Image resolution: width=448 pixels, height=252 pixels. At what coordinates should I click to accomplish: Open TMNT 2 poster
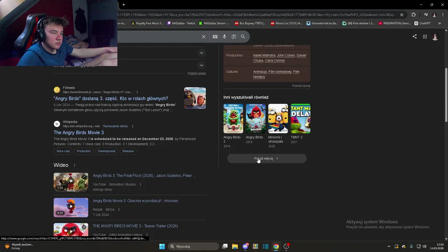[300, 119]
